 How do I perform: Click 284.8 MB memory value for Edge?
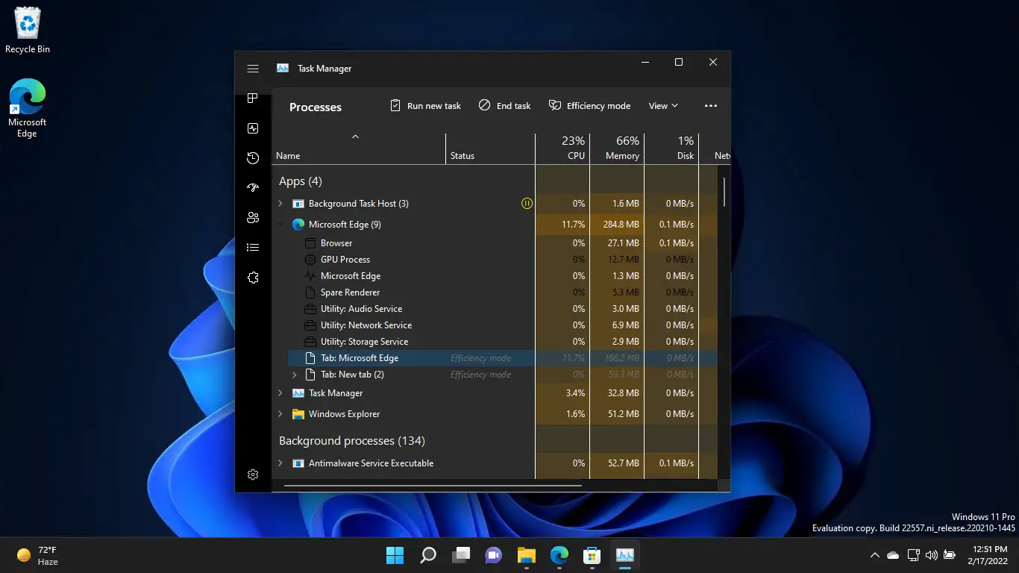(x=621, y=225)
